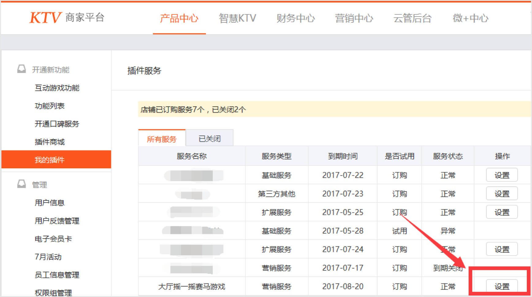Viewport: 532px width, 297px height.
Task: Select 开通口碑服务 in the sidebar
Action: point(57,124)
